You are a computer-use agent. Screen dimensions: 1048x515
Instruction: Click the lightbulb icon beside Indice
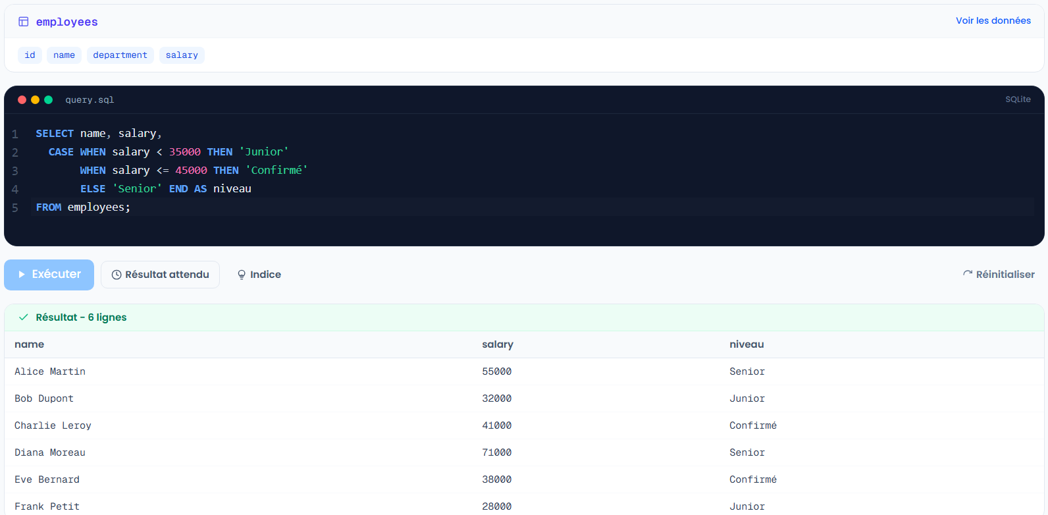click(242, 275)
